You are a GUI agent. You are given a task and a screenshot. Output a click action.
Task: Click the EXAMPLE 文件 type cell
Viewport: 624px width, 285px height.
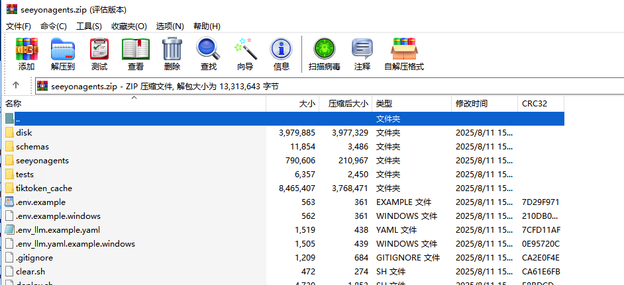pyautogui.click(x=403, y=202)
